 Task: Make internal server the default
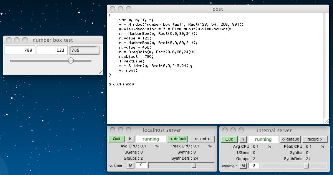(290, 139)
